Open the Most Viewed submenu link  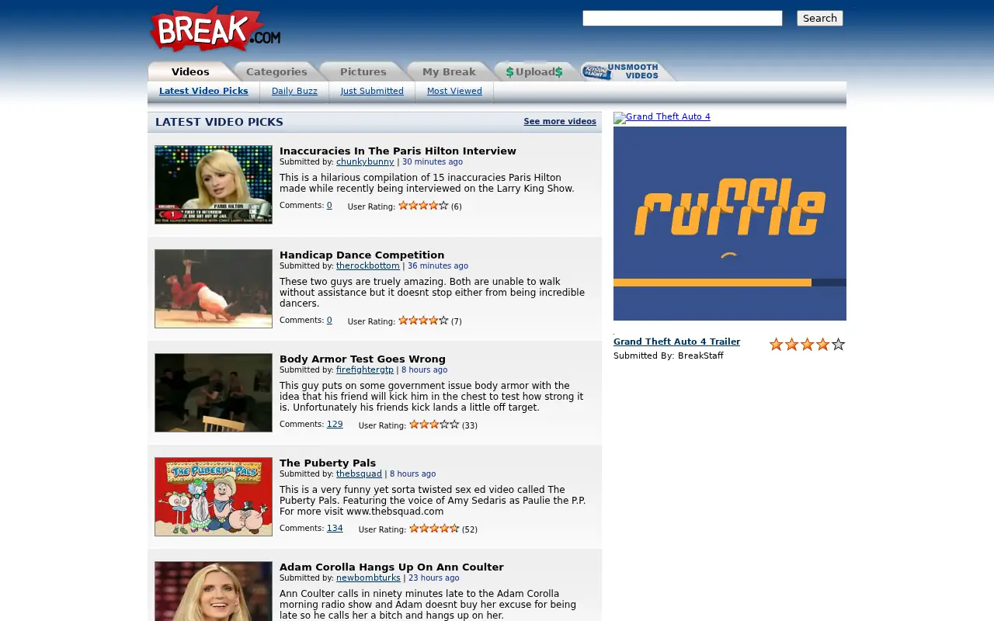454,91
